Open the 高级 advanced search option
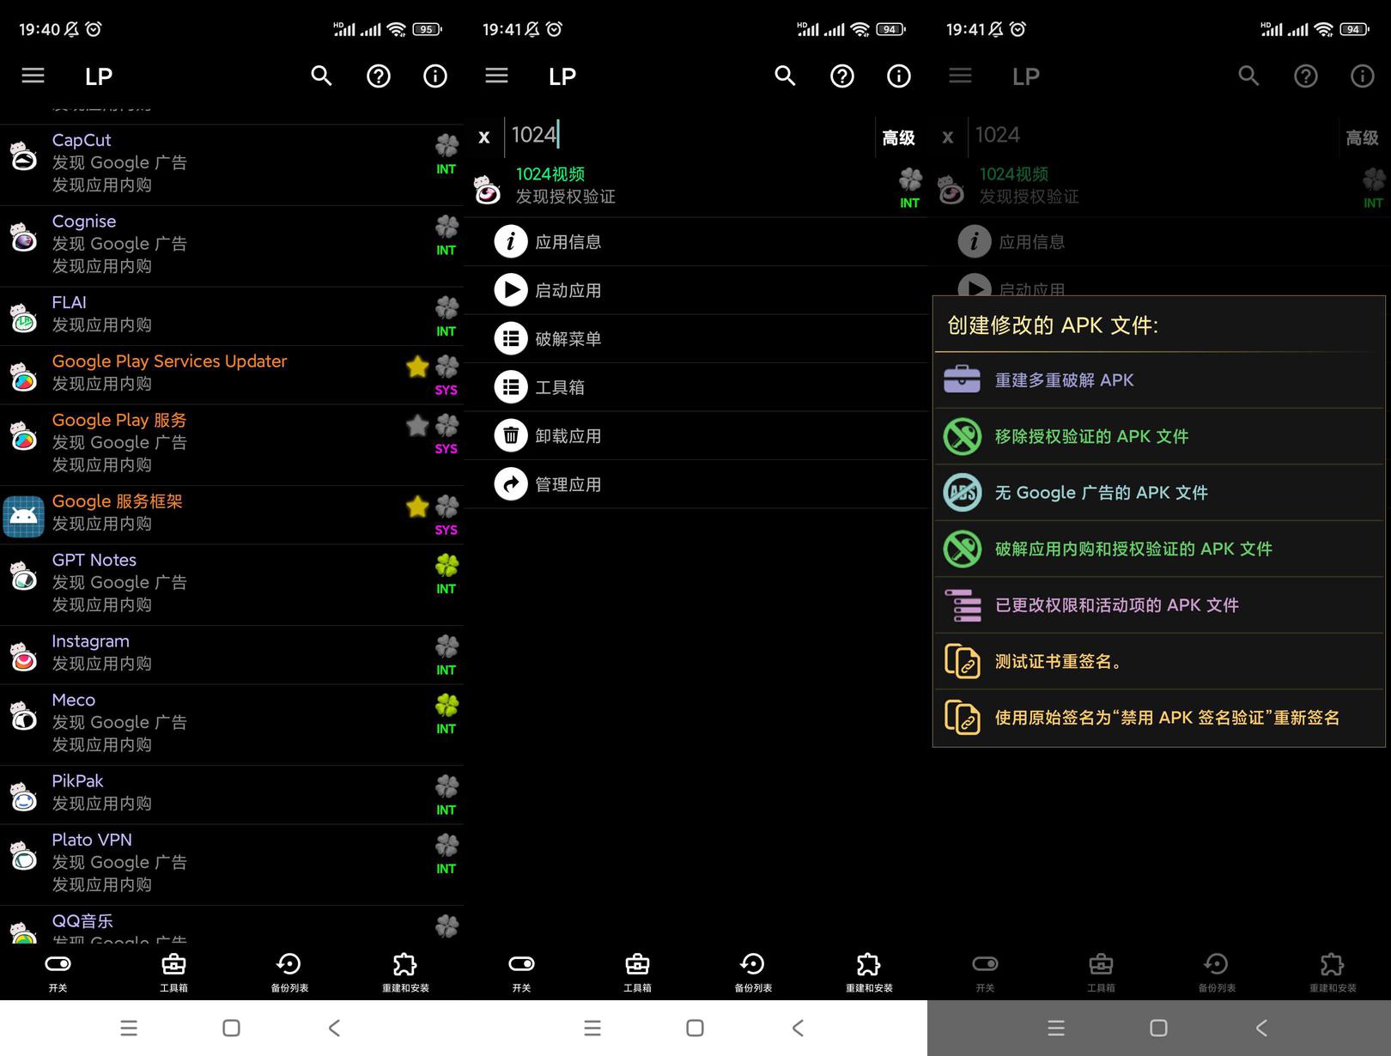This screenshot has height=1056, width=1391. pos(899,137)
